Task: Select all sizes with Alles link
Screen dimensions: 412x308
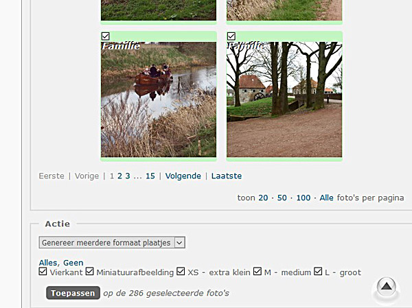Action: (48, 263)
